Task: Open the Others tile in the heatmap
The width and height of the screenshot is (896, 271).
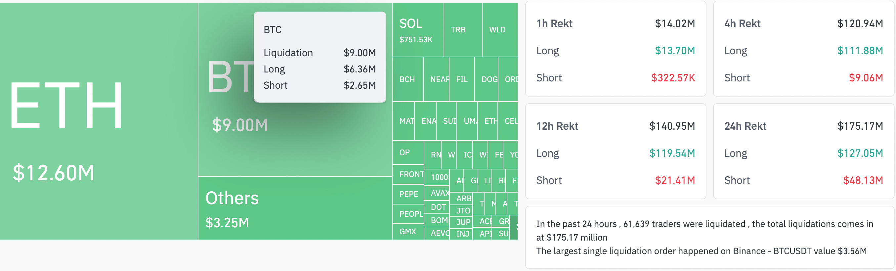Action: (x=295, y=208)
